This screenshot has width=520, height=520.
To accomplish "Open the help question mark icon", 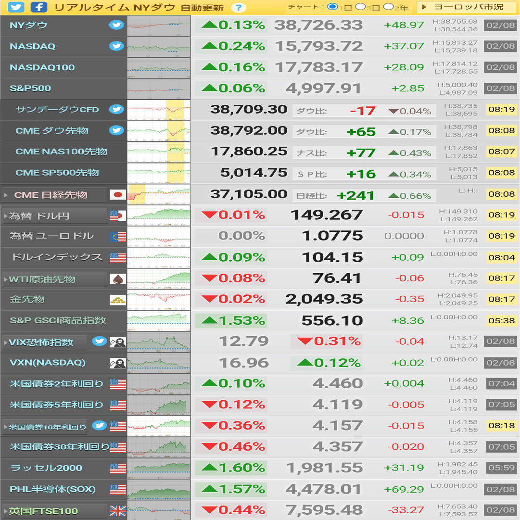I will coord(239,8).
